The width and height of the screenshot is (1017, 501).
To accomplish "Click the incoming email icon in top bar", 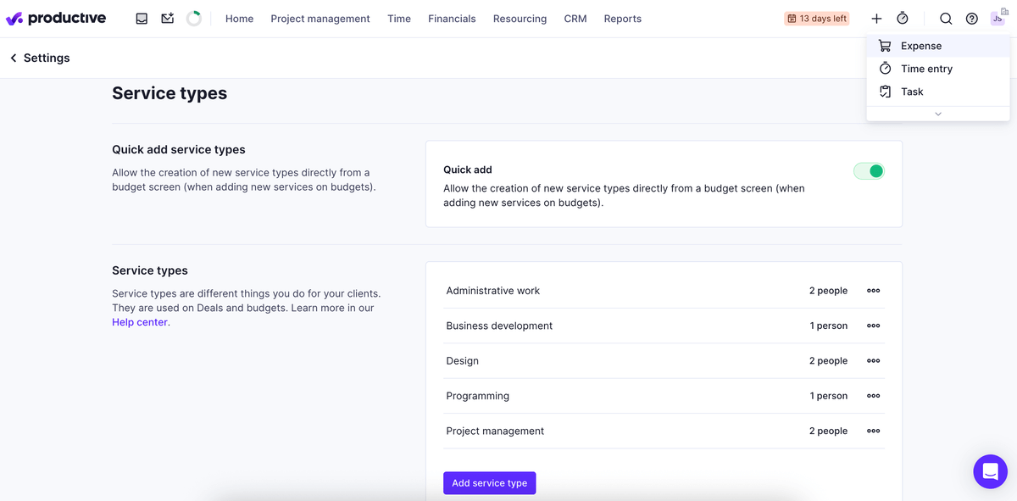I will point(167,17).
